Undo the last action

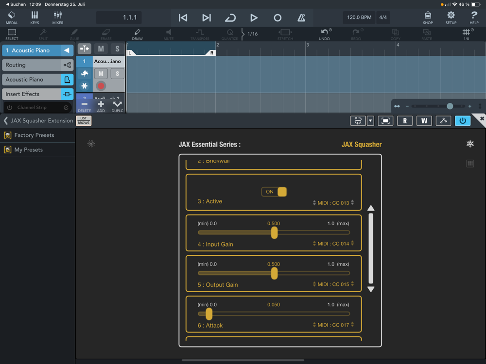pyautogui.click(x=325, y=34)
